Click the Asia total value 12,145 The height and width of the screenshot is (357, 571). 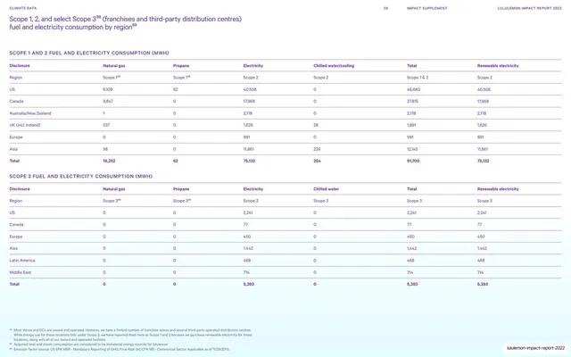click(x=412, y=149)
